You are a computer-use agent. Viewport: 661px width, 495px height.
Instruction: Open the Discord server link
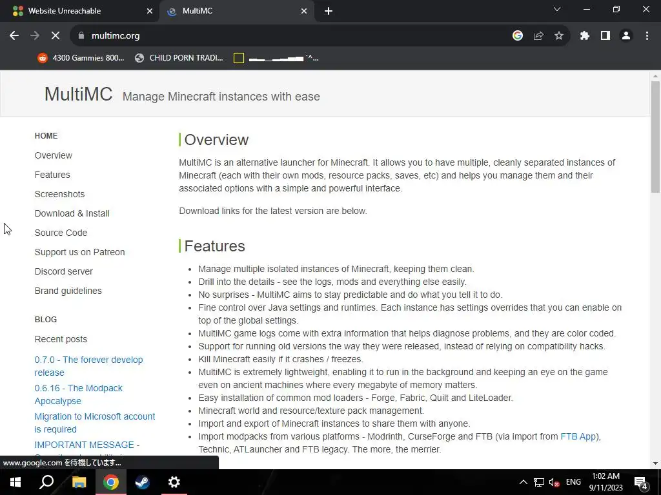(64, 271)
